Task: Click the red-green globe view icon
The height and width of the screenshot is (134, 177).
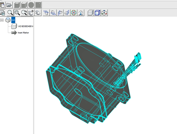Action: tap(74, 13)
